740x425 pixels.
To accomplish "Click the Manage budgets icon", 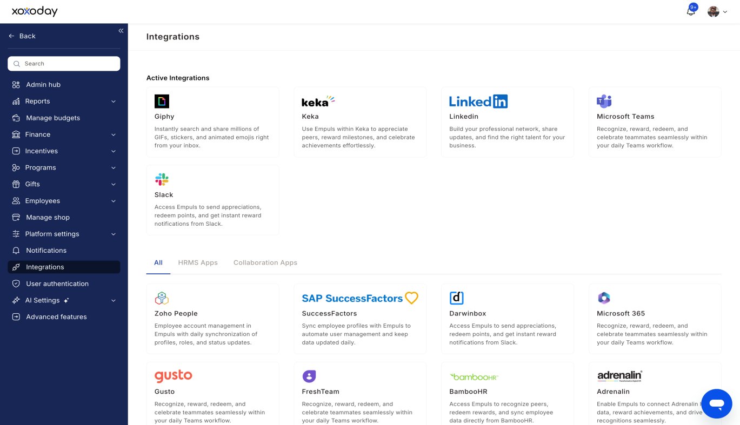I will click(x=16, y=118).
